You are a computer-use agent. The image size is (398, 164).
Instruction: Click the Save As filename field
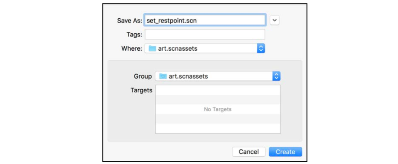[205, 20]
